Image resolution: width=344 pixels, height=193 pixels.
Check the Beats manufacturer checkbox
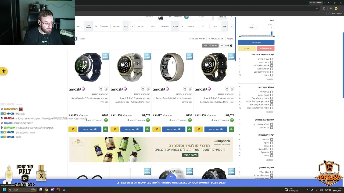pyautogui.click(x=271, y=146)
